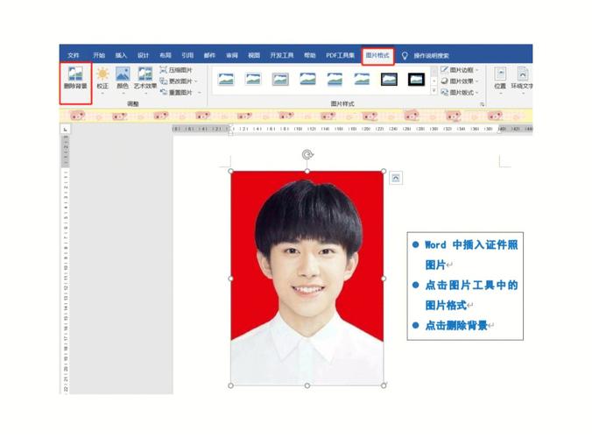This screenshot has width=592, height=438.
Task: Open the 环绕文字 wrap text tool
Action: click(522, 79)
